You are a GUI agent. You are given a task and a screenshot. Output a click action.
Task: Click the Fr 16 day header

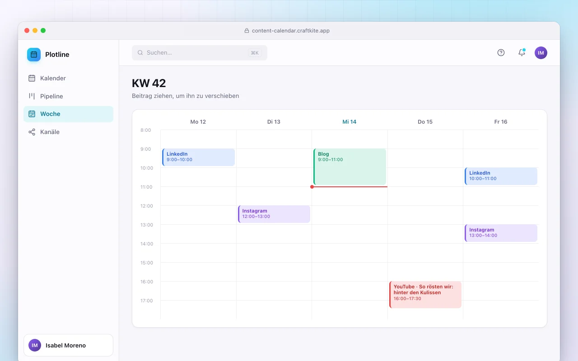tap(501, 122)
